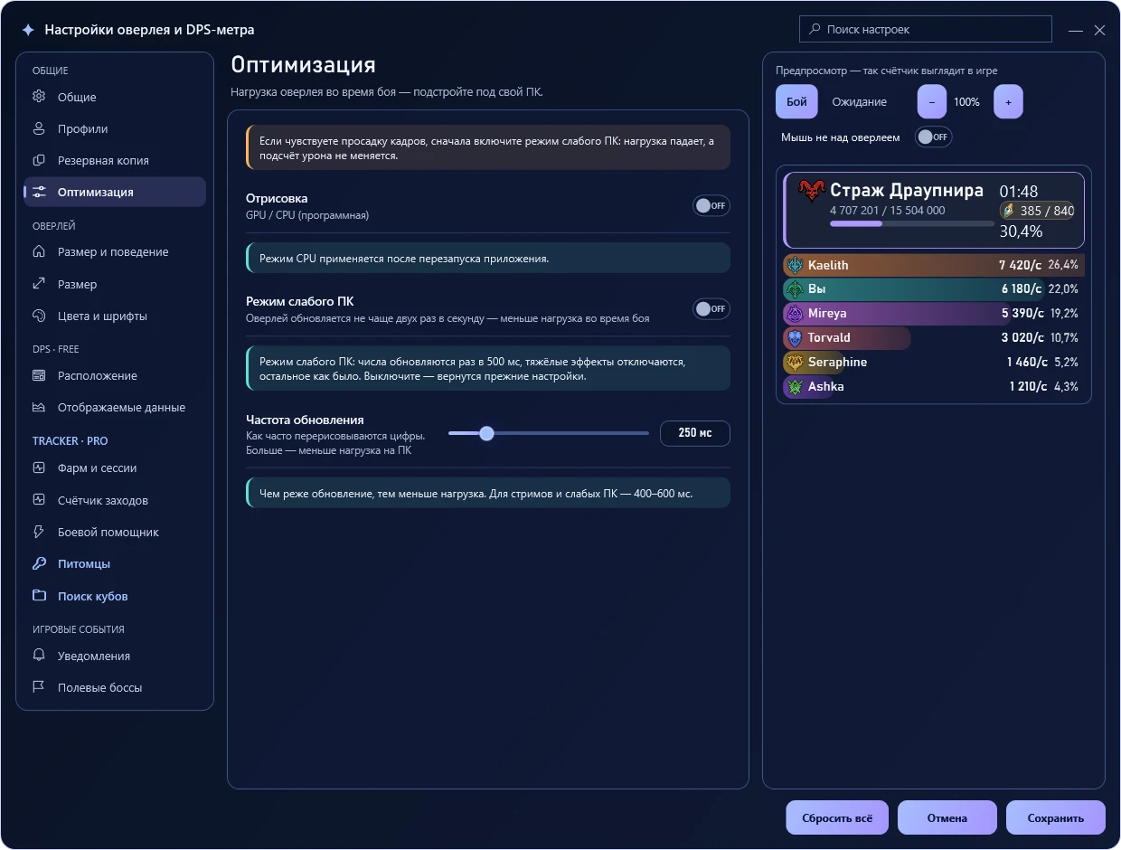
Task: Click the Частота обновления slider handle
Action: (x=486, y=433)
